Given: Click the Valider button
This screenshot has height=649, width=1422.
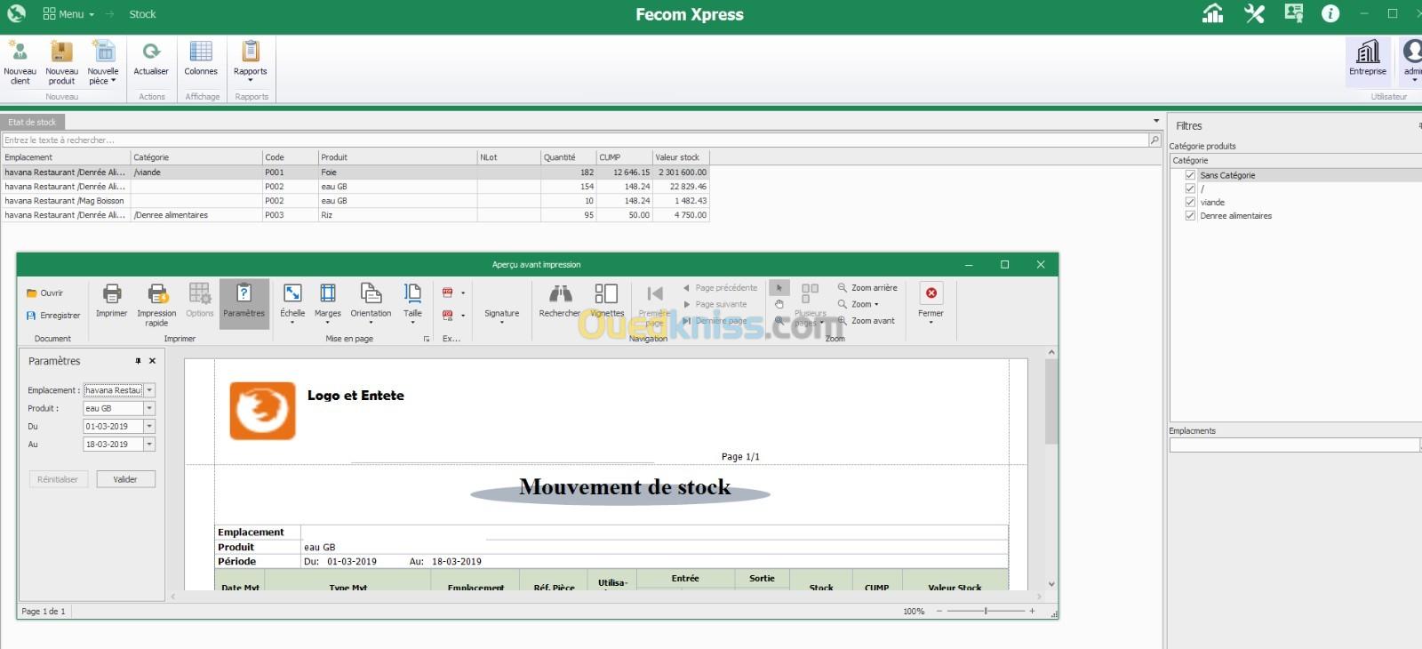Looking at the screenshot, I should click(x=125, y=479).
